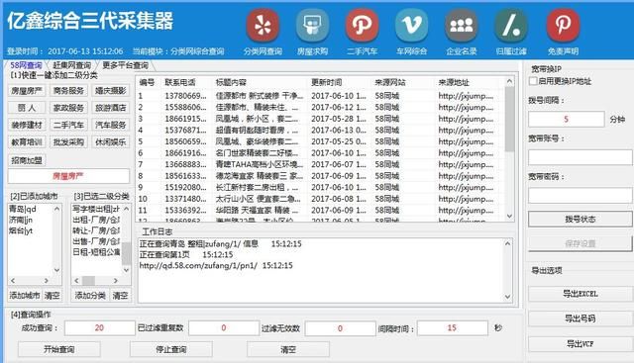Select result row 10 with phone 13371480

coord(319,199)
